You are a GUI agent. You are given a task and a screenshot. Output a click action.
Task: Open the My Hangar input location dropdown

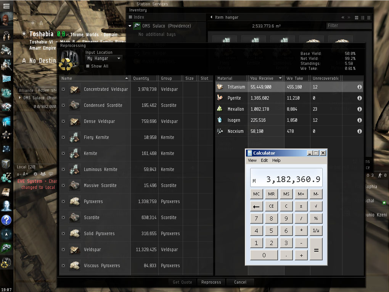coord(103,58)
